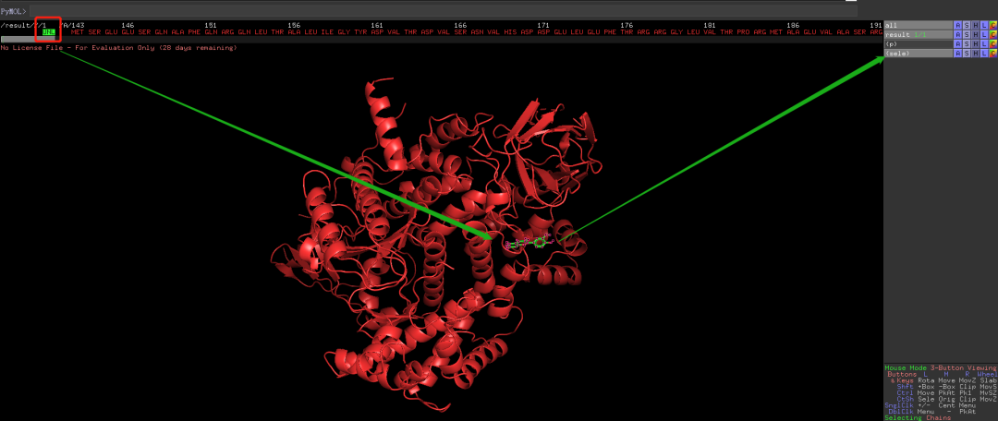
Task: Select the ASN residue in sequence
Action: tap(477, 31)
